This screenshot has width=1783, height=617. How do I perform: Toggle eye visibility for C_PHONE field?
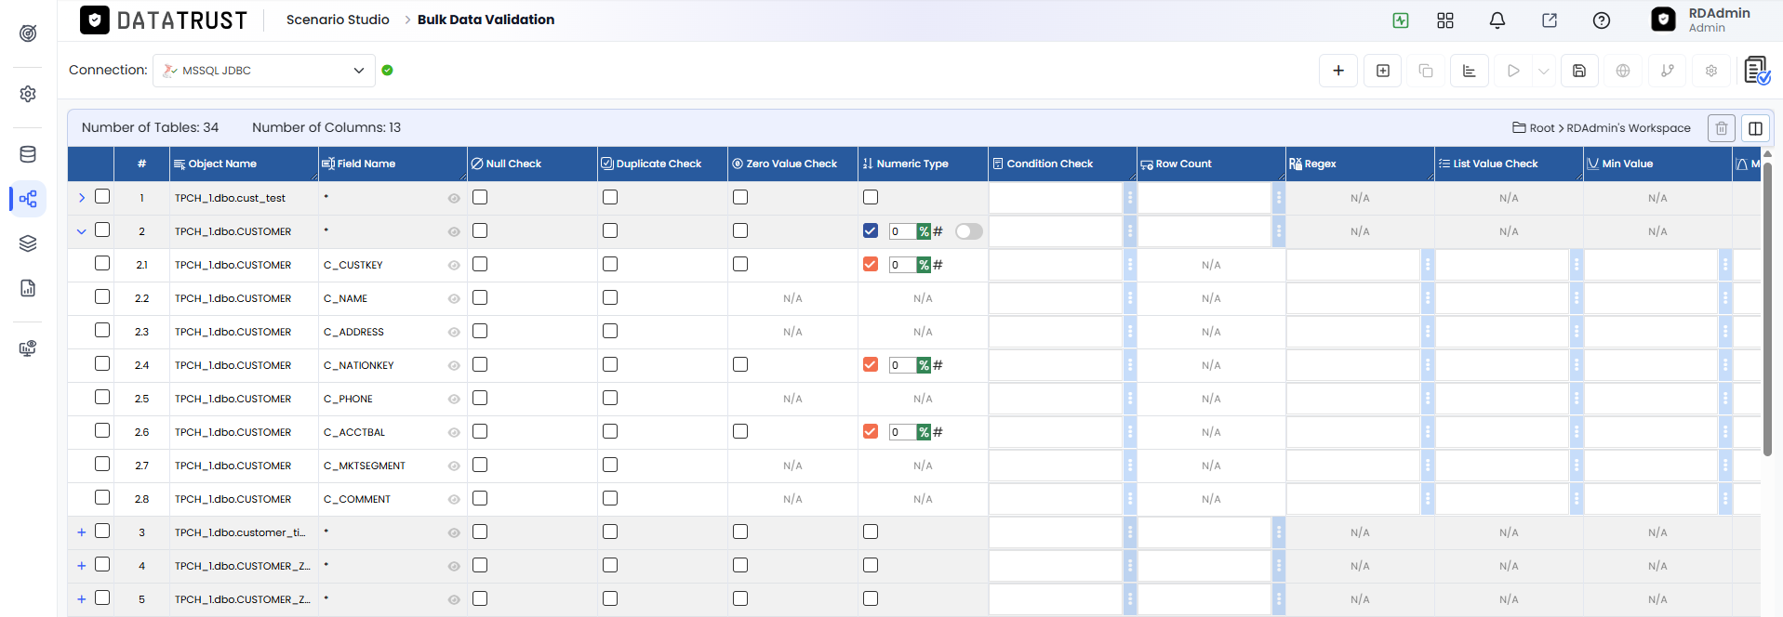(454, 399)
